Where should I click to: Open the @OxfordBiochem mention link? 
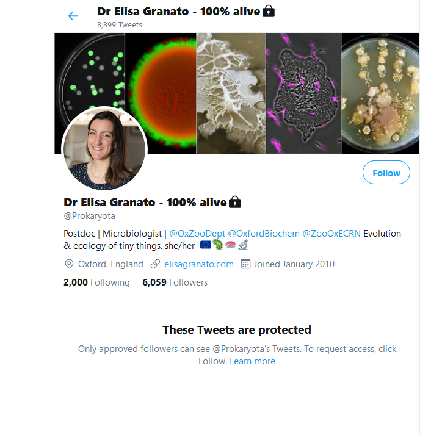(x=264, y=234)
